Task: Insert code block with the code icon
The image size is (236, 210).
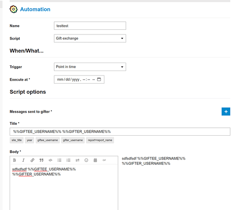Action: 50,160
